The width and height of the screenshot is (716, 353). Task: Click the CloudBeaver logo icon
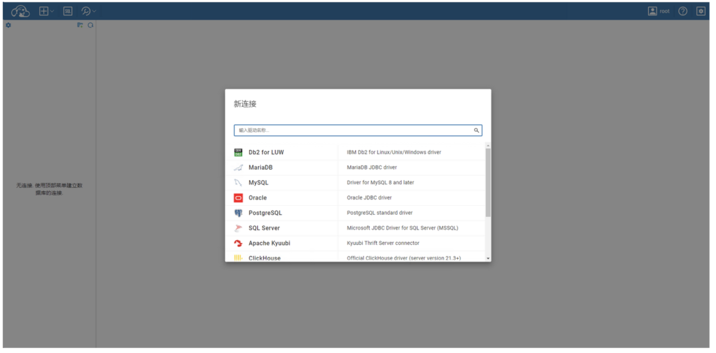click(x=20, y=11)
